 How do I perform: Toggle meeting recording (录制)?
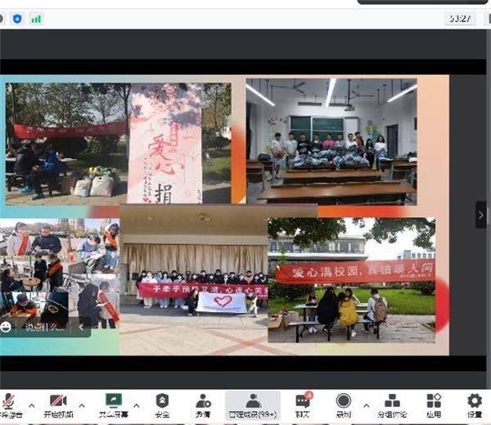click(344, 402)
